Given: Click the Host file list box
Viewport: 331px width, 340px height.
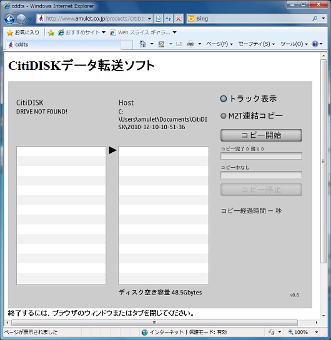Looking at the screenshot, I should point(164,215).
